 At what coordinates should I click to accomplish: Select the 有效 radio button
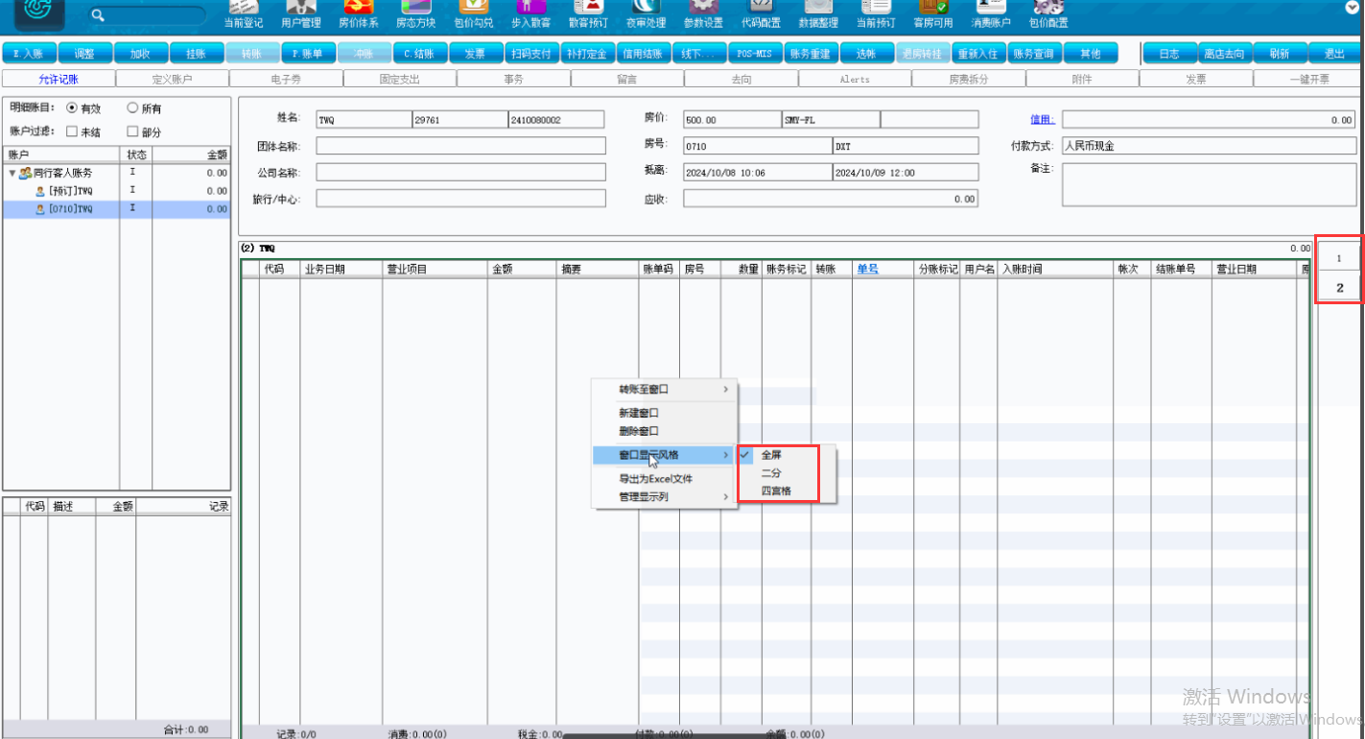click(72, 108)
